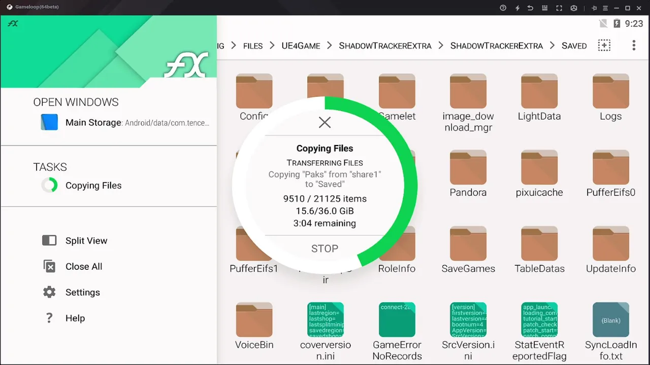Open the coverversion.ini file
Viewport: 650px width, 365px height.
[326, 332]
